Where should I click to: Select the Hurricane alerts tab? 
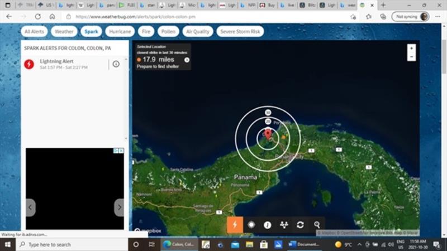120,31
